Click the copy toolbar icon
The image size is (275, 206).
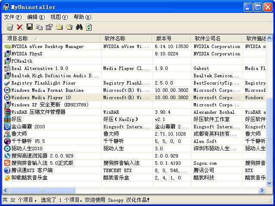40,27
